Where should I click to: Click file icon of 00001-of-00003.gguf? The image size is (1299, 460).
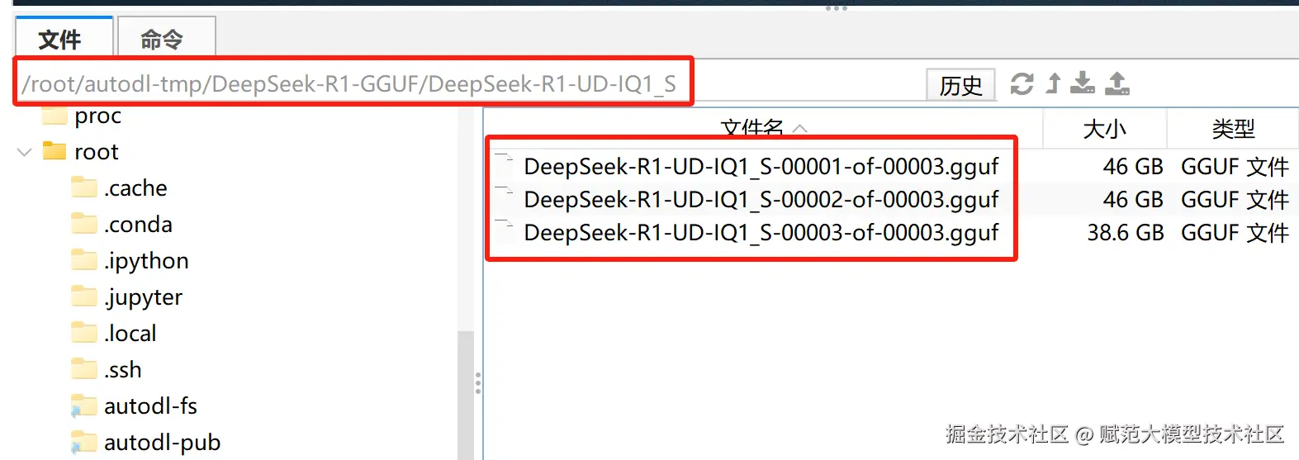[504, 164]
